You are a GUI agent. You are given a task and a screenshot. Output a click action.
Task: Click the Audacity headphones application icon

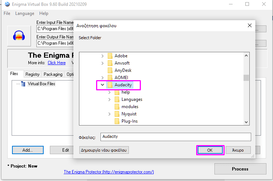[19, 36]
